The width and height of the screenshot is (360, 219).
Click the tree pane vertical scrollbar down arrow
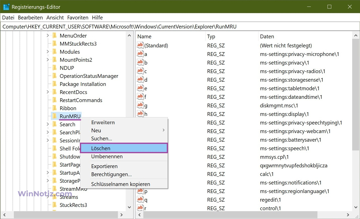click(x=129, y=207)
